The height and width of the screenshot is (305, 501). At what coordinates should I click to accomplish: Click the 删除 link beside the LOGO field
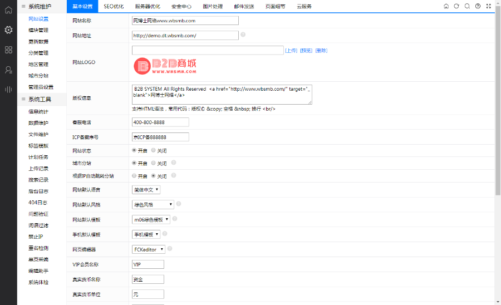[321, 51]
